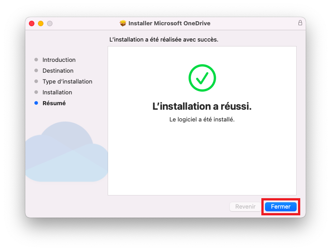Select the Introduction step
This screenshot has width=331, height=251.
tap(59, 60)
